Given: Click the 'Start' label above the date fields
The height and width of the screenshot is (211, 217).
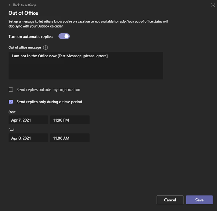Looking at the screenshot, I should [x=12, y=112].
